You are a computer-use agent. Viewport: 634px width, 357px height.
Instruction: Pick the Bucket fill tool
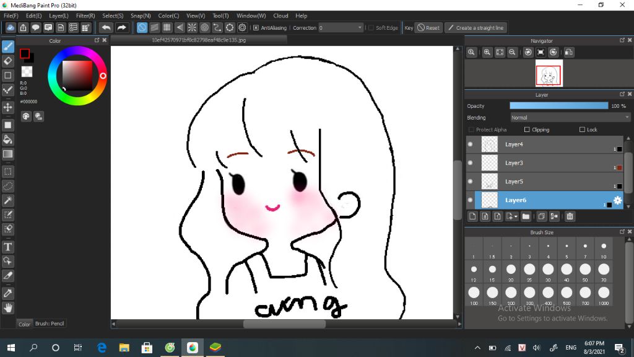click(7, 139)
